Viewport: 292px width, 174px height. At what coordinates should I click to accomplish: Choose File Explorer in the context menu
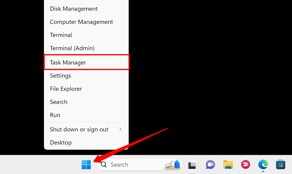86,89
